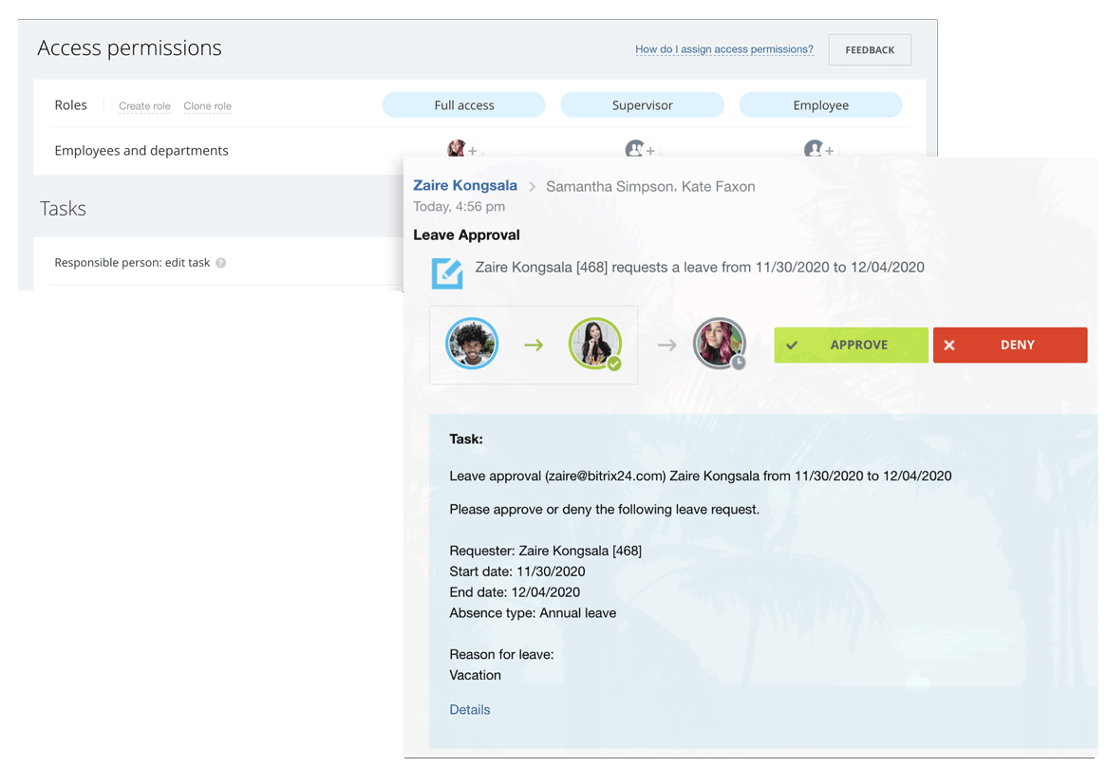Open Zaire Kongsala's profile name link
Image resolution: width=1107 pixels, height=767 pixels.
[x=465, y=186]
